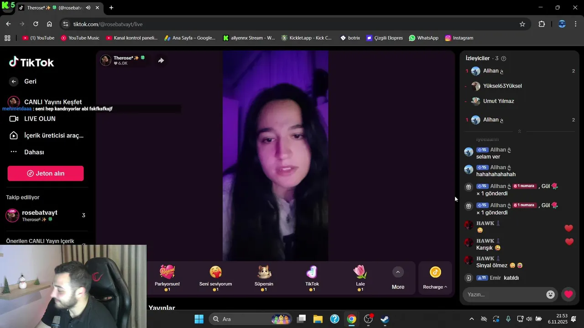Collapse the viewers list chevron

pos(519,131)
